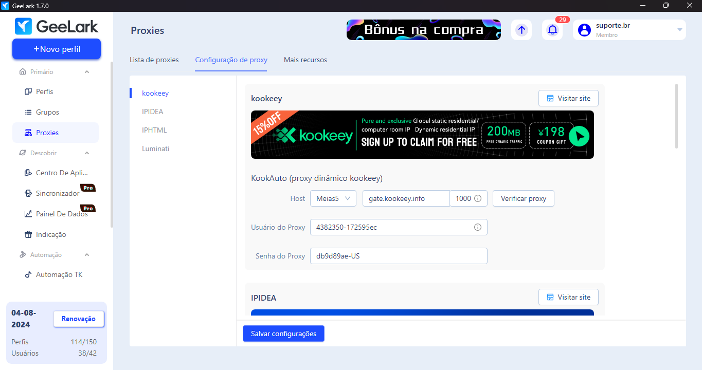This screenshot has width=702, height=370.
Task: Select Luminati in provider list
Action: (156, 149)
